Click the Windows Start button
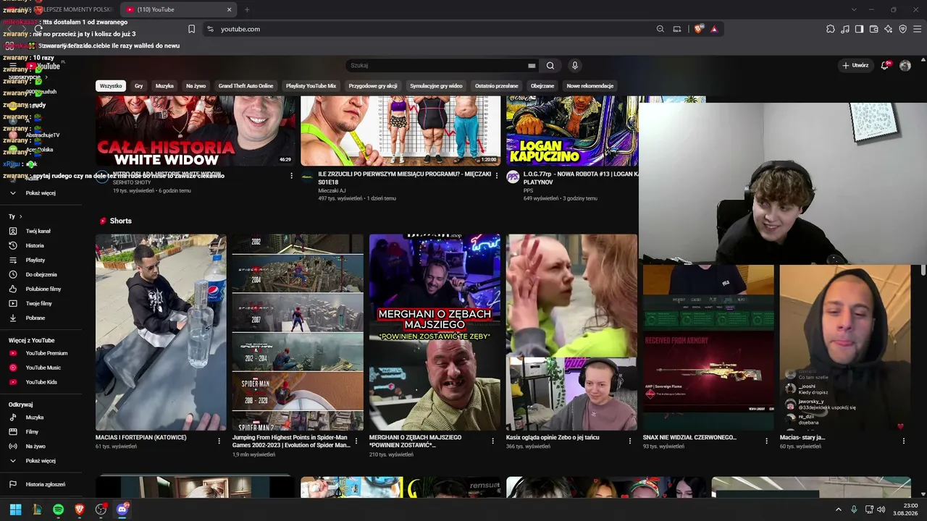This screenshot has height=521, width=927. pyautogui.click(x=15, y=509)
